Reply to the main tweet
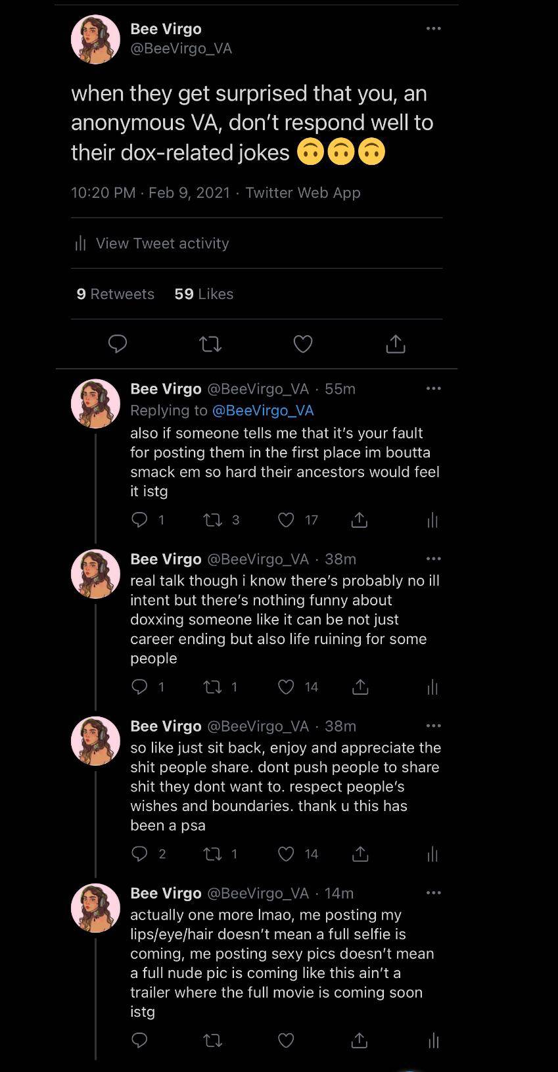 118,344
